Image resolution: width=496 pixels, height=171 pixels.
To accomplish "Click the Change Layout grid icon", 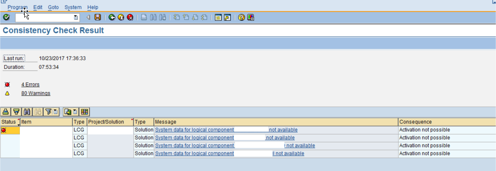I will pos(84,112).
